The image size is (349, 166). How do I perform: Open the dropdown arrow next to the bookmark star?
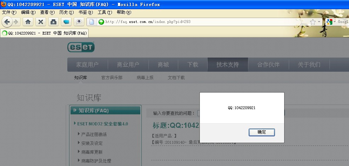pyautogui.click(x=319, y=22)
